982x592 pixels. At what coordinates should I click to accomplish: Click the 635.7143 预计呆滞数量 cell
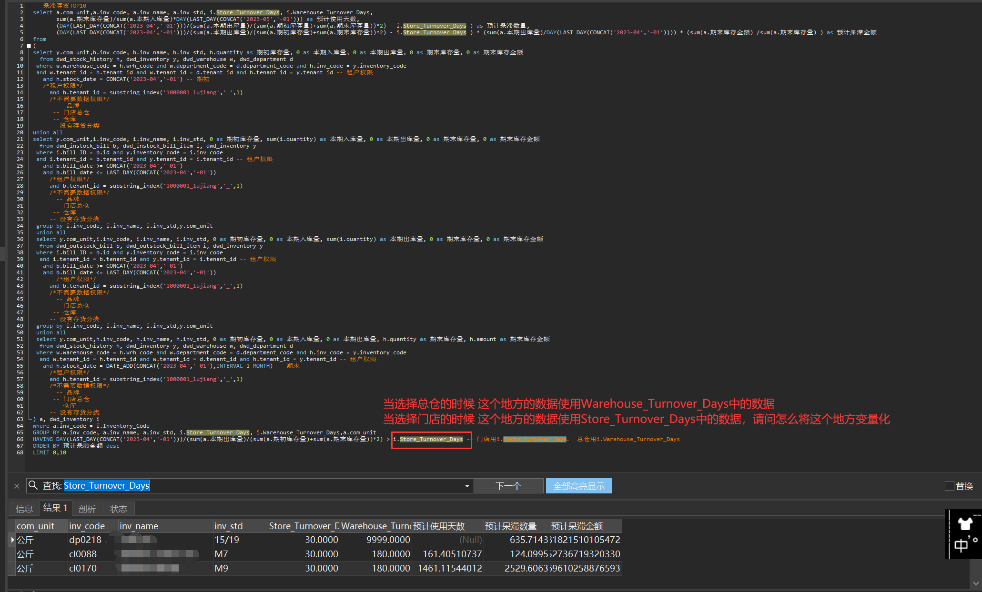pos(517,540)
